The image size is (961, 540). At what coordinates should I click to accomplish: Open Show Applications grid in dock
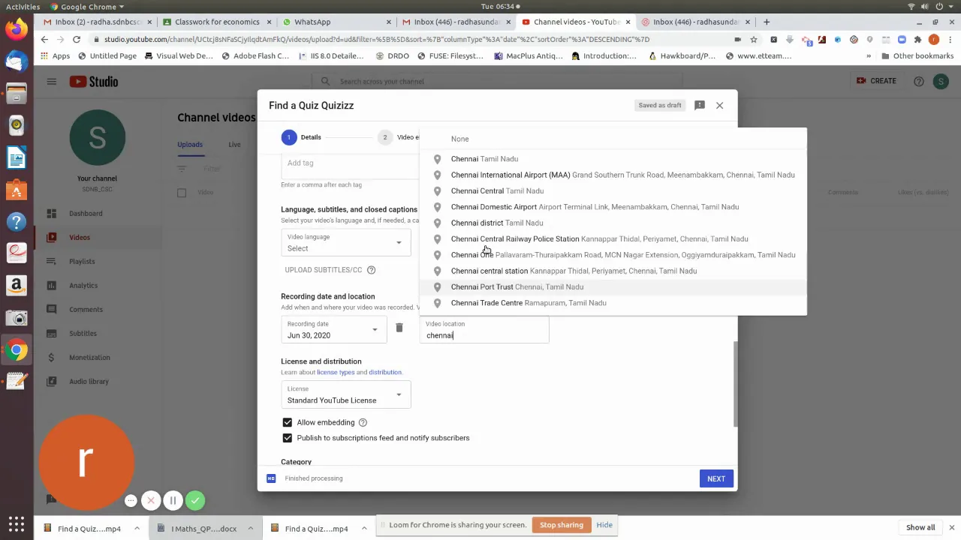(16, 523)
